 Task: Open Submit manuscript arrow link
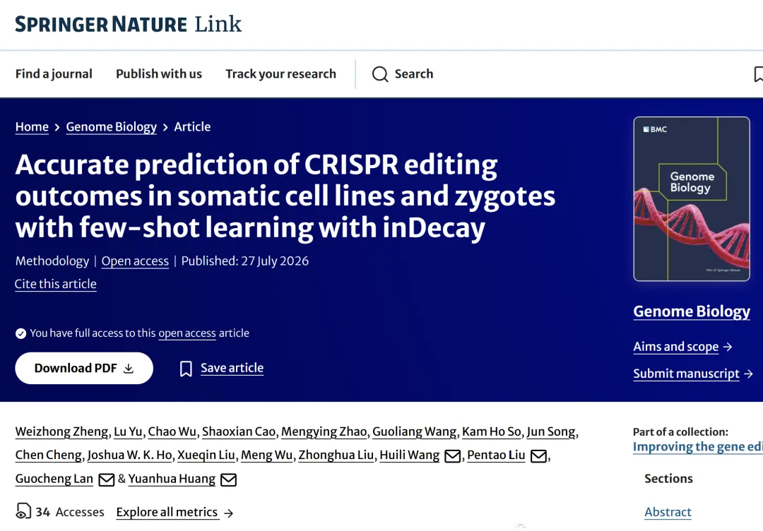coord(694,374)
